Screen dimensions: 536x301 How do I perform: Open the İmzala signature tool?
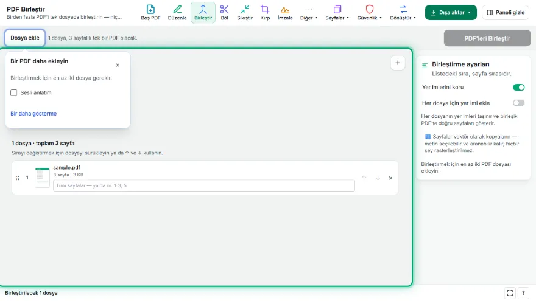(285, 13)
